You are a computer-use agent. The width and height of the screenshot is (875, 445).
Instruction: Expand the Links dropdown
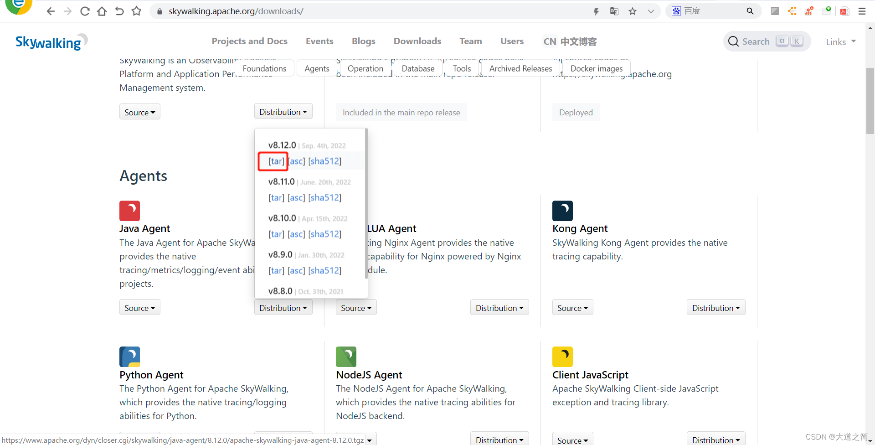click(x=841, y=42)
